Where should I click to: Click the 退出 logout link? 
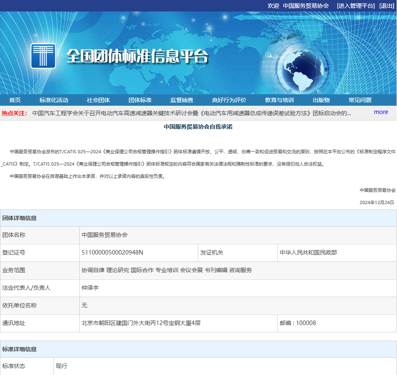pyautogui.click(x=386, y=6)
